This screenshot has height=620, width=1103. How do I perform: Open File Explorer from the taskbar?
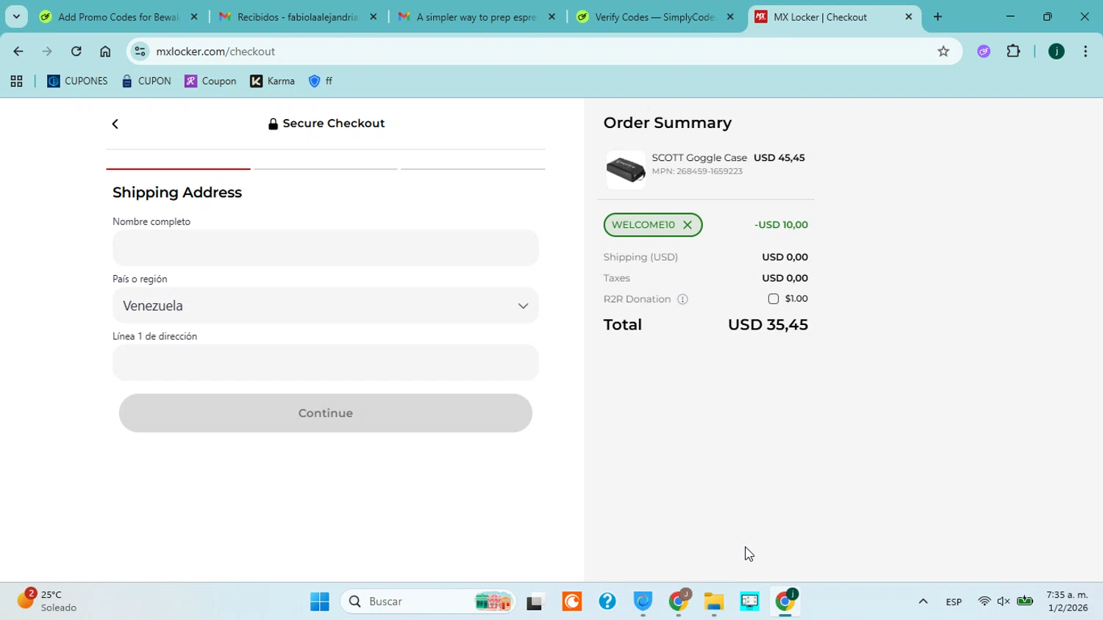(x=714, y=602)
